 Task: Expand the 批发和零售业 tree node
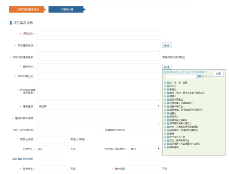(x=165, y=99)
